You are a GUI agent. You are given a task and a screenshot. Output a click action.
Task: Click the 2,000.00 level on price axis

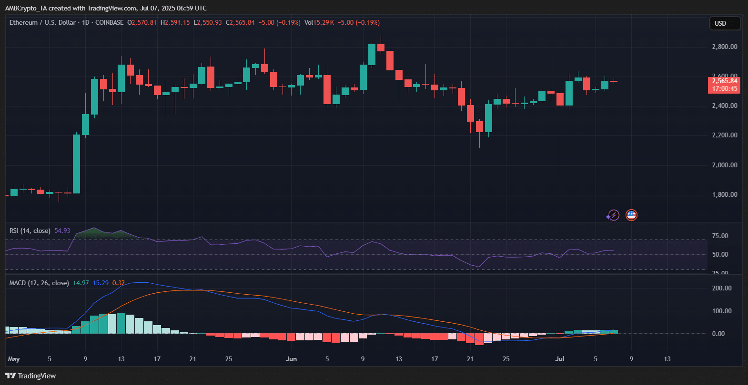(x=724, y=165)
